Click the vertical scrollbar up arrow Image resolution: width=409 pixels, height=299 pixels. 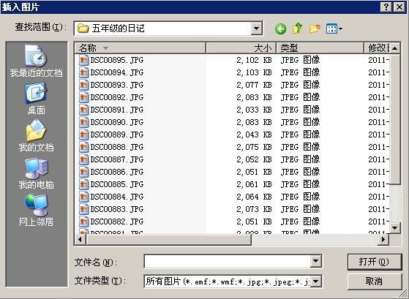click(394, 48)
